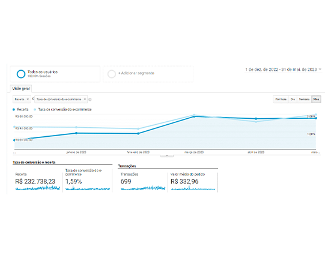Click the small round icon after the second metric dropdown
Image resolution: width=331 pixels, height=258 pixels.
pyautogui.click(x=90, y=100)
